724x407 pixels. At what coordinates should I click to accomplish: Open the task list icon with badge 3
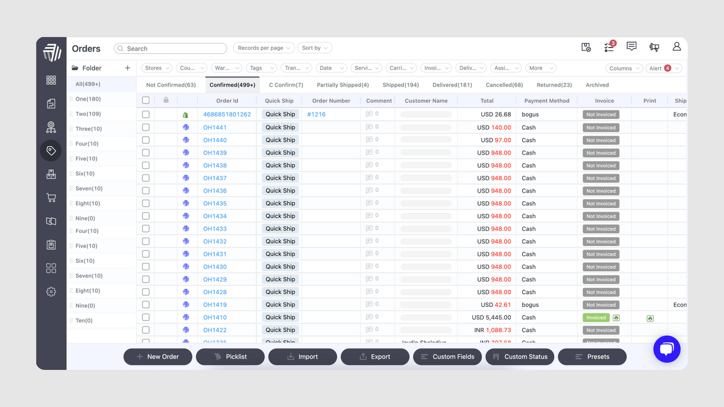point(609,47)
